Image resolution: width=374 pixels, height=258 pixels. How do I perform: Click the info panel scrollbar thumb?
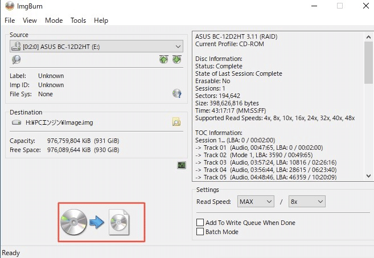pyautogui.click(x=368, y=63)
